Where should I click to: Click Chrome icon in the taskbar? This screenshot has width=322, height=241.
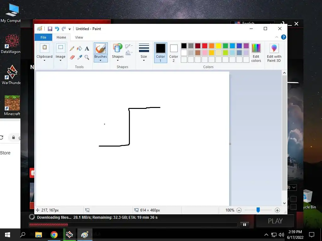point(54,235)
